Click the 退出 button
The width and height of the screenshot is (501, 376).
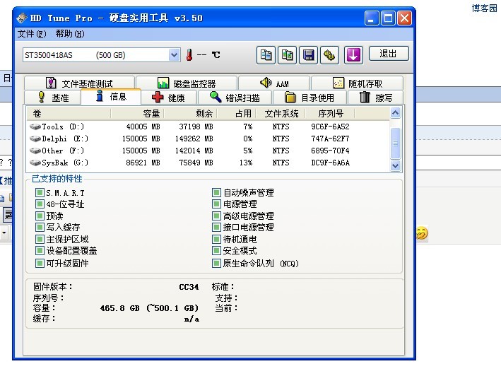tap(389, 53)
